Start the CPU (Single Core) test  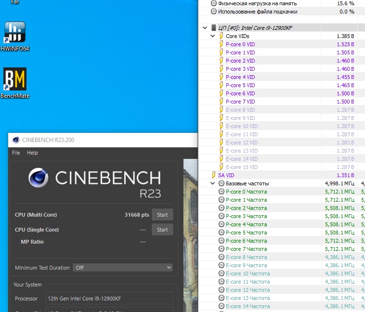[162, 230]
